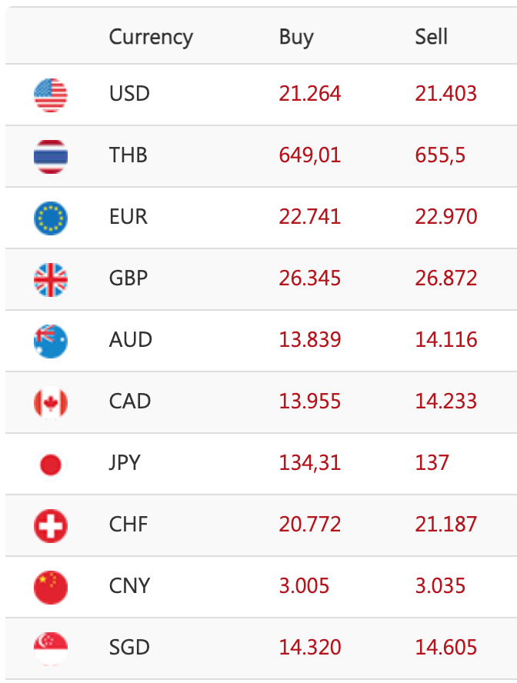
Task: Select the GBP buy rate 26.345
Action: pyautogui.click(x=310, y=278)
